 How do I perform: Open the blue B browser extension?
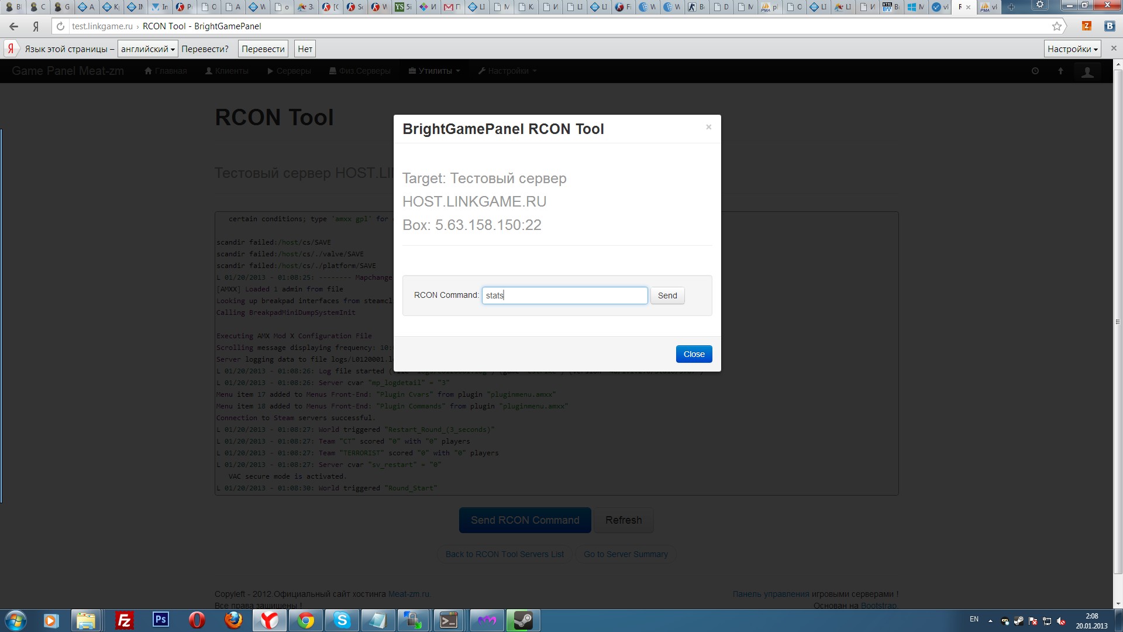click(1109, 26)
